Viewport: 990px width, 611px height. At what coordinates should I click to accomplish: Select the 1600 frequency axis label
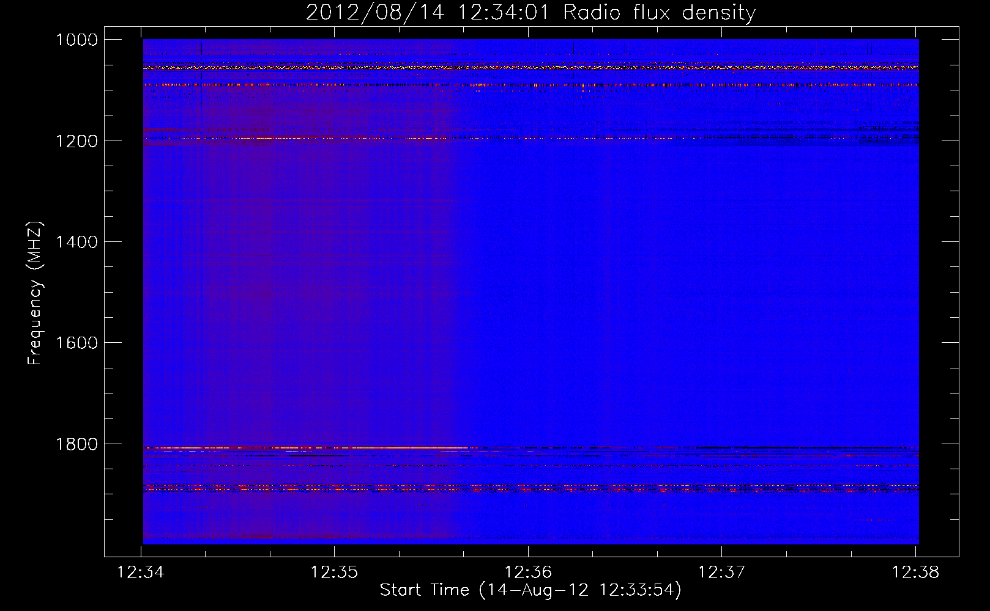[76, 343]
